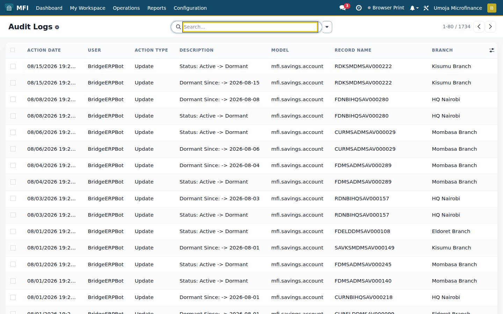Sort by the Branch column header
Viewport: 503px width, 314px height.
click(x=442, y=50)
